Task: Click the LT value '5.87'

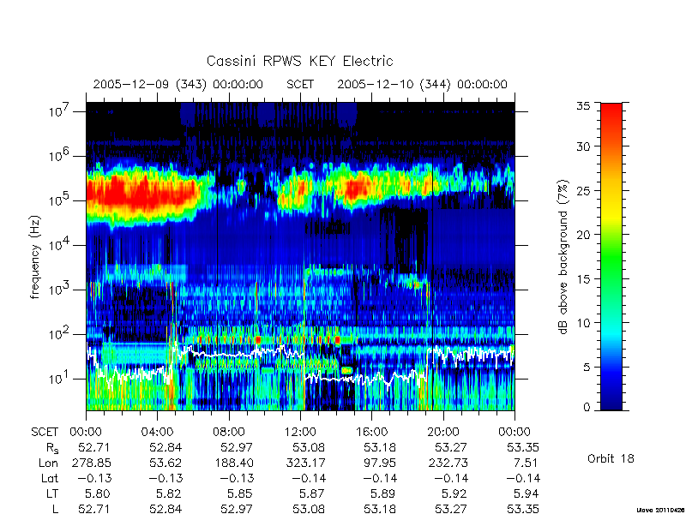Action: (311, 494)
